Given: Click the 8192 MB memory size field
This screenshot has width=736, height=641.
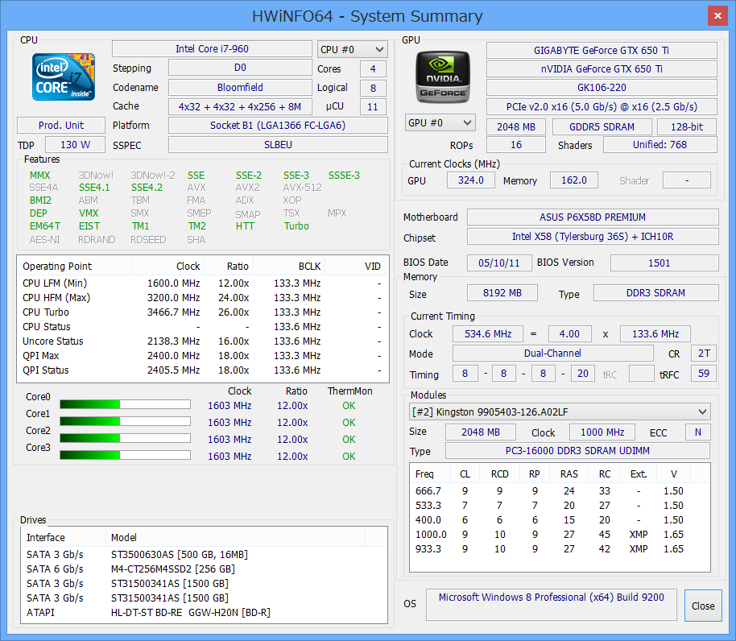Looking at the screenshot, I should click(502, 293).
